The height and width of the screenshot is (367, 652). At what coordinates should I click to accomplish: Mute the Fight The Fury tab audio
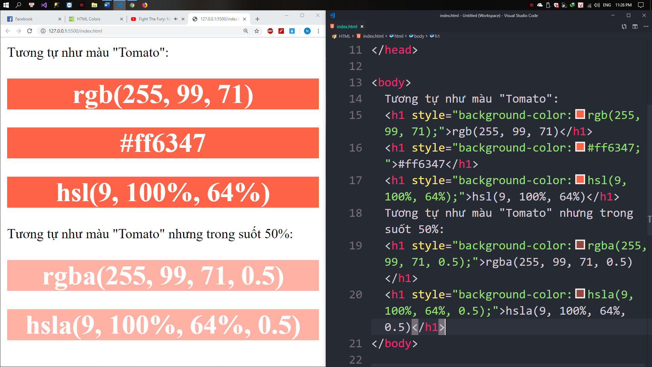176,19
